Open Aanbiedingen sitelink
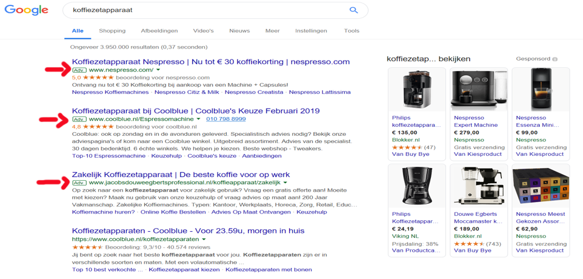Image resolution: width=583 pixels, height=279 pixels. pyautogui.click(x=262, y=156)
